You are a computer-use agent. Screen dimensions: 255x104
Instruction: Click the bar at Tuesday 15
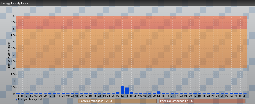[x=127, y=90]
